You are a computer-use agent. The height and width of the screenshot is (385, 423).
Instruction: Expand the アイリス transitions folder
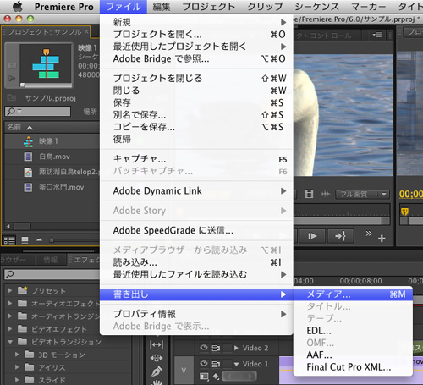17,367
